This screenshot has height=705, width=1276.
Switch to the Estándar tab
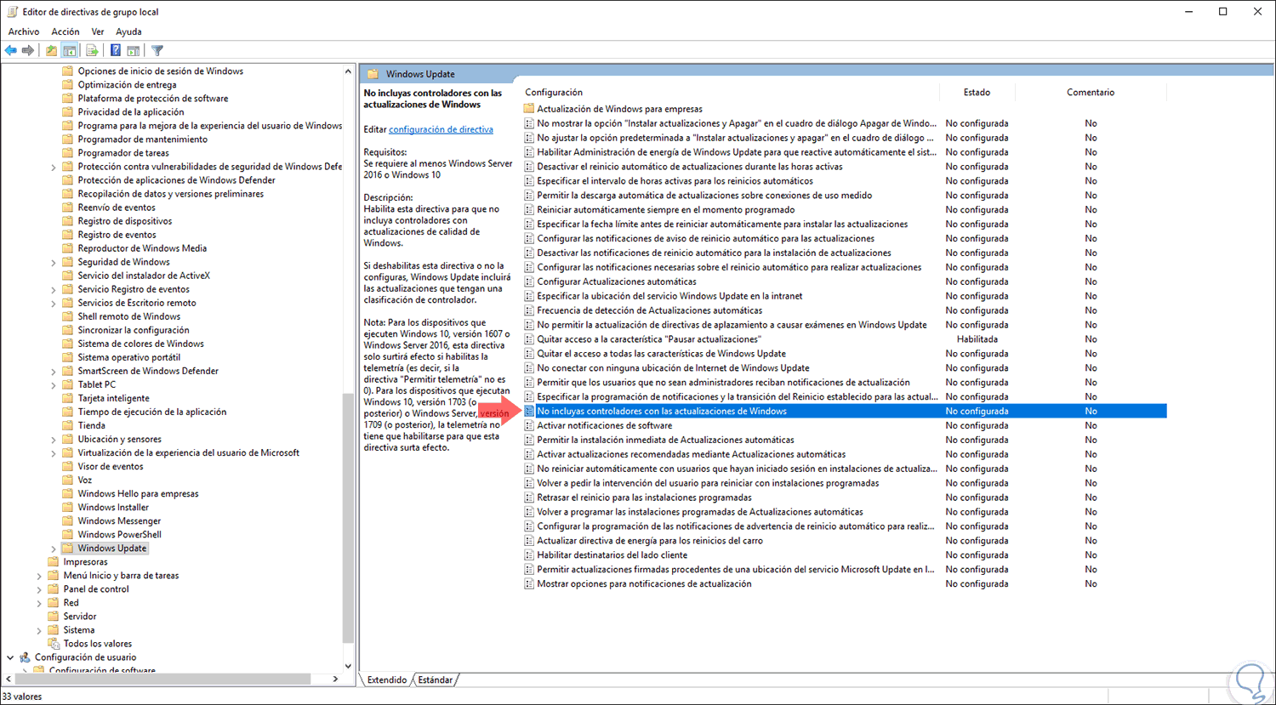(436, 679)
